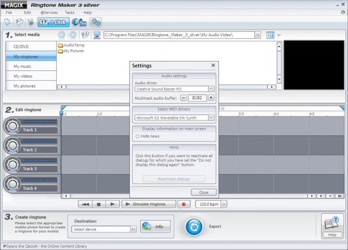The image size is (348, 250).
Task: Close the Settings dialog with X
Action: (x=213, y=65)
